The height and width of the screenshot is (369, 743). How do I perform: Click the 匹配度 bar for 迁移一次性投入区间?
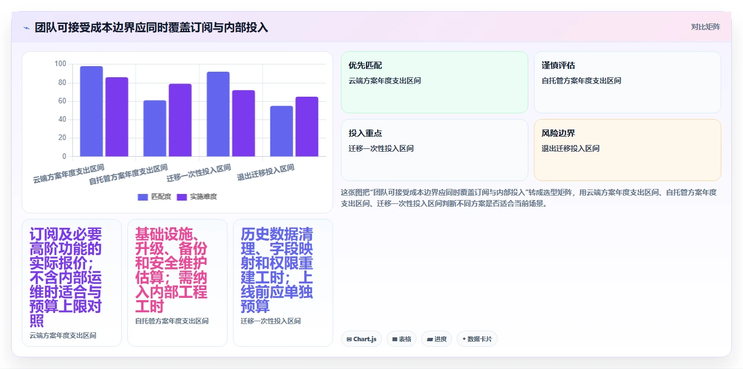tap(218, 114)
